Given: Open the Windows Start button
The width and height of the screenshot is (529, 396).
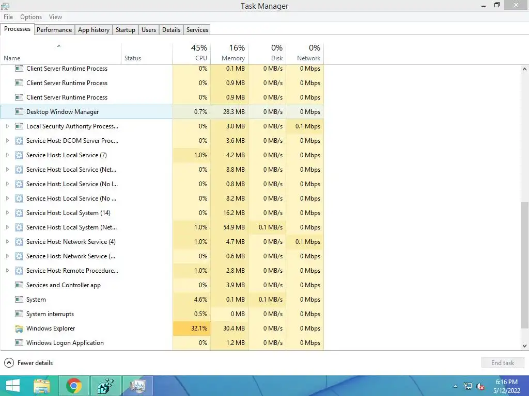Looking at the screenshot, I should click(13, 386).
